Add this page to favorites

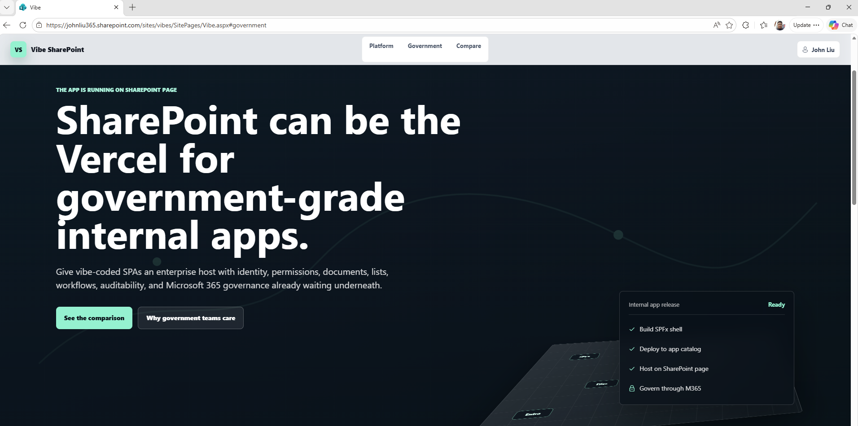click(729, 25)
